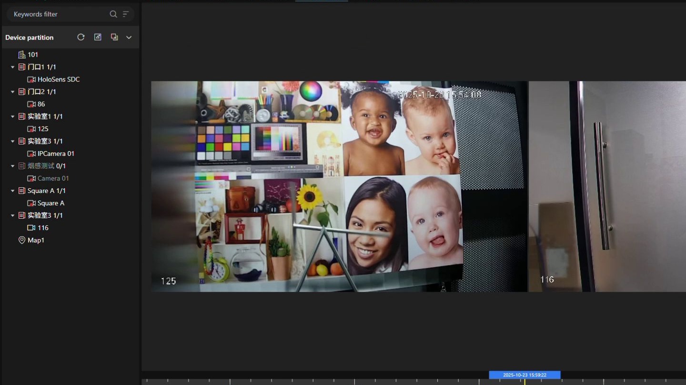The image size is (686, 385).
Task: Open the filter sort options icon
Action: pos(126,14)
